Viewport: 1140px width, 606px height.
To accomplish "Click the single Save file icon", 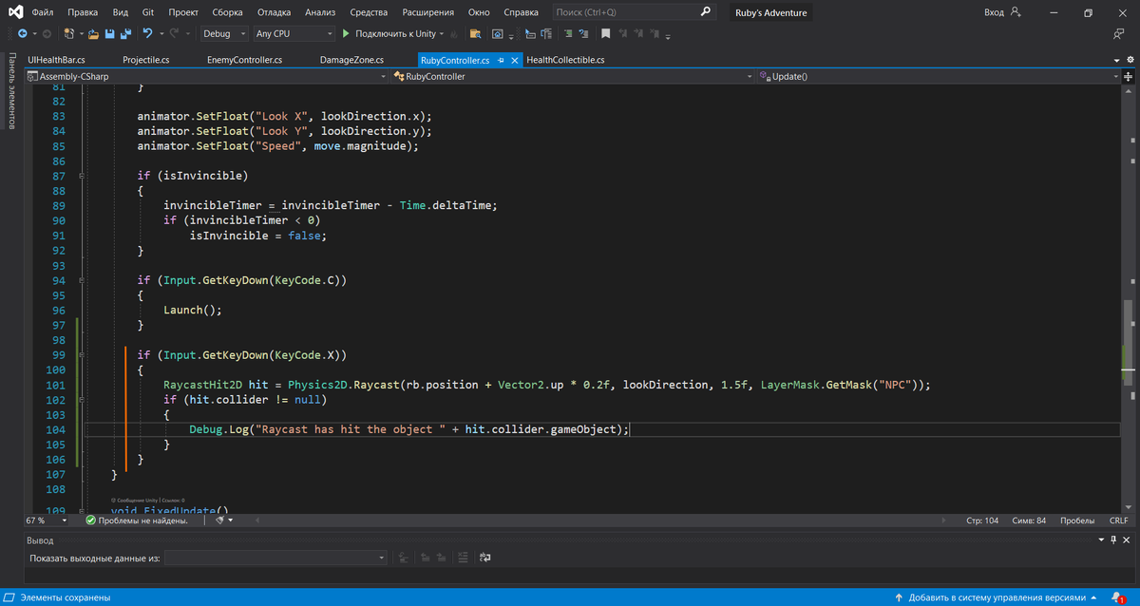I will point(110,33).
